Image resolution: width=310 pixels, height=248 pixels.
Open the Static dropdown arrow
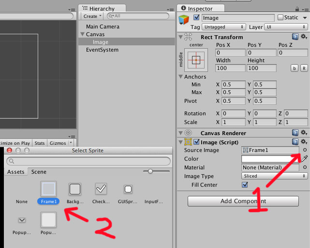click(x=305, y=18)
